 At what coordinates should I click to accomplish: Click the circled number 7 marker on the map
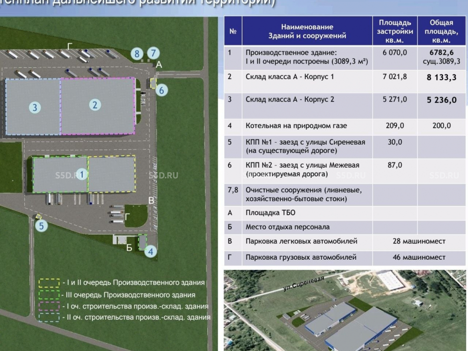tap(154, 53)
